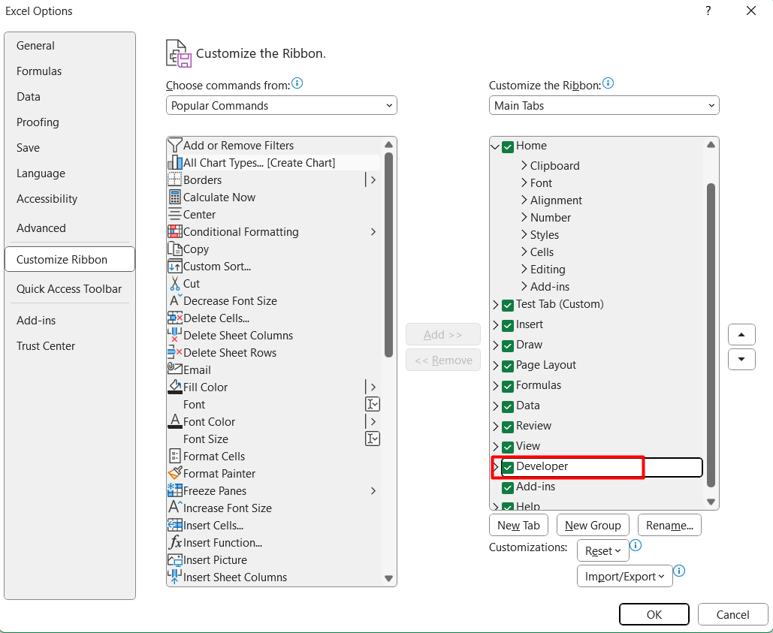Image resolution: width=773 pixels, height=633 pixels.
Task: Disable the Test Tab (Custom) checkbox
Action: (x=509, y=304)
